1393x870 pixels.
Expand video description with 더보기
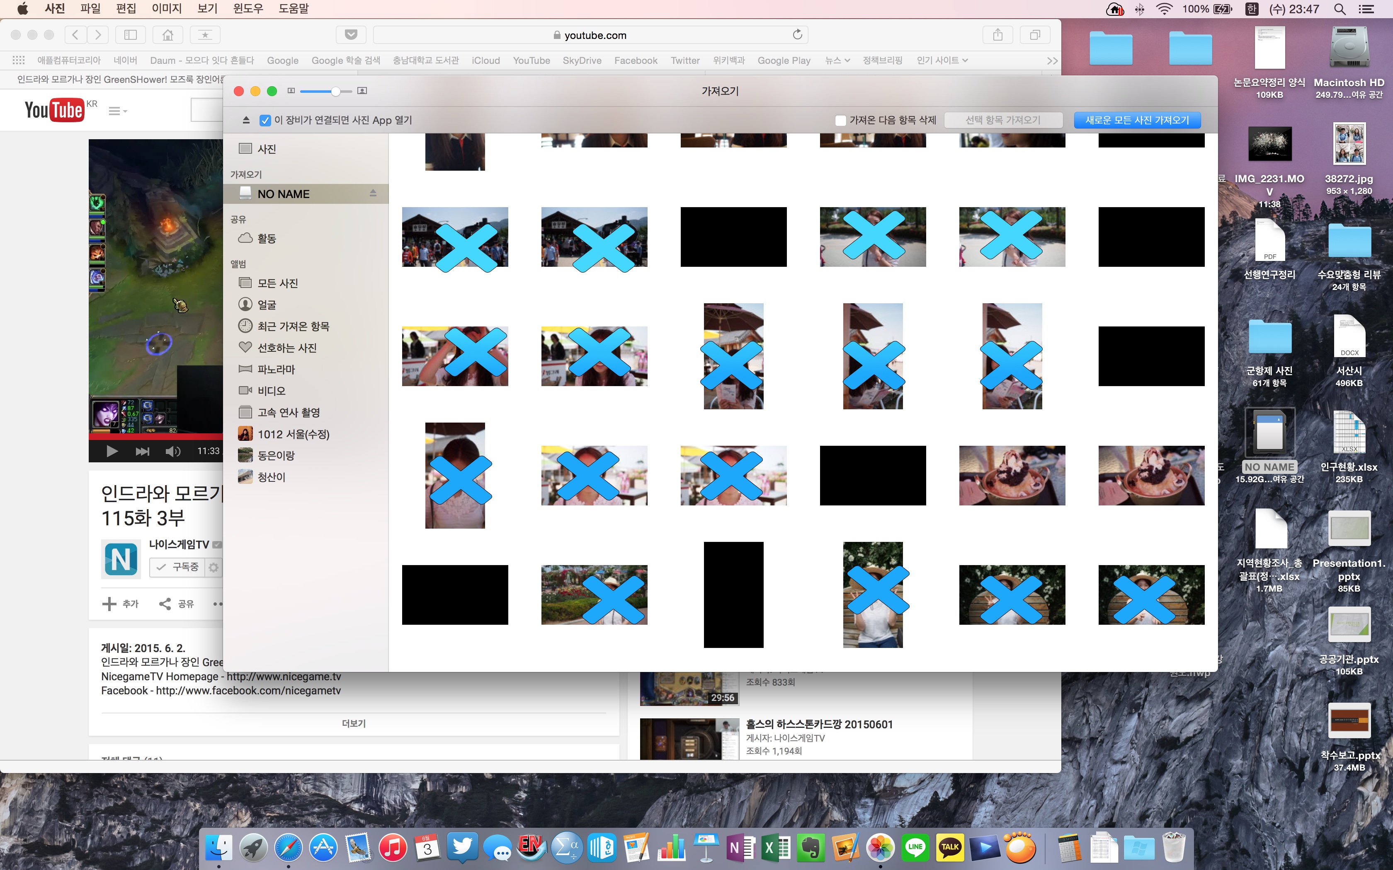click(x=353, y=723)
